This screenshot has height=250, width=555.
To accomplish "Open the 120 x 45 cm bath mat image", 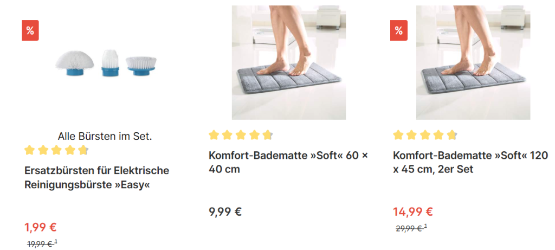I will [473, 62].
